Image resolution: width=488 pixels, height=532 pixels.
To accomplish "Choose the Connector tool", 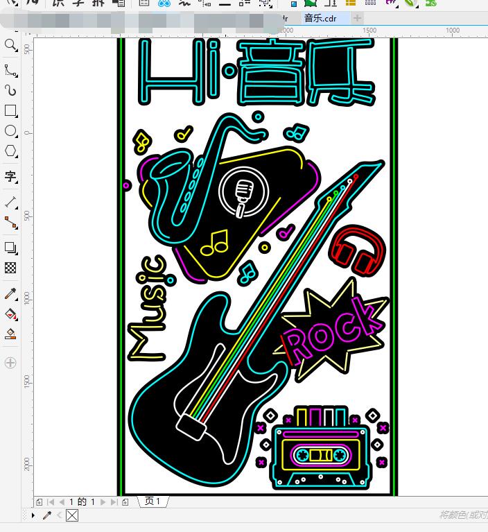I will coord(10,223).
